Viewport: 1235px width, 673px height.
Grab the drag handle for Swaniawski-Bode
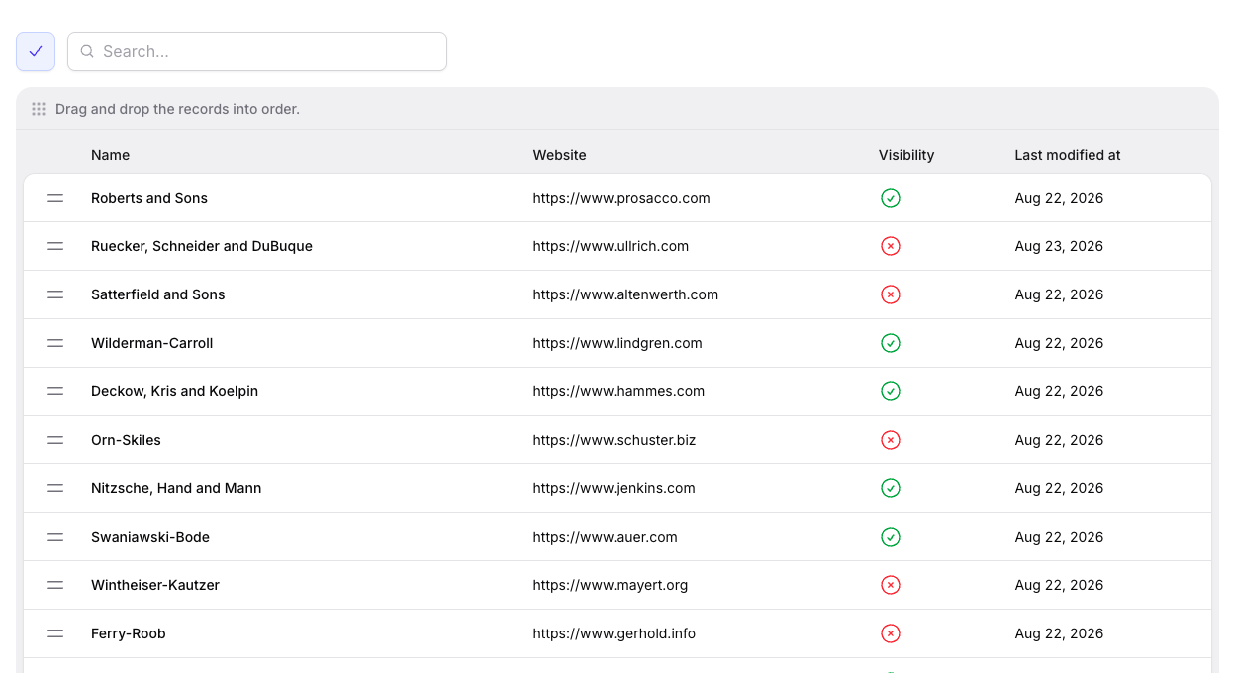(55, 537)
